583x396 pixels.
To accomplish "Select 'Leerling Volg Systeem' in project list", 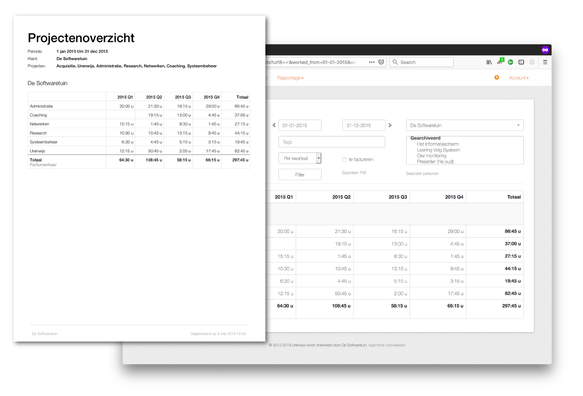I will pos(438,150).
